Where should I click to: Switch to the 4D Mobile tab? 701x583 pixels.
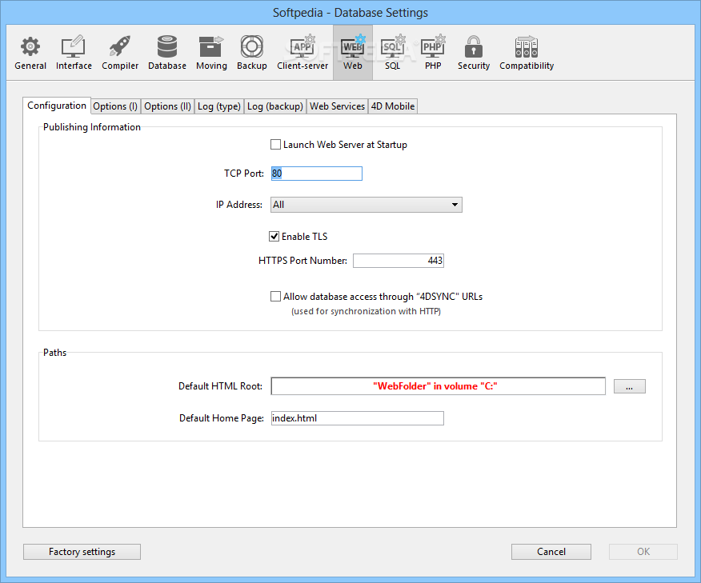click(393, 106)
